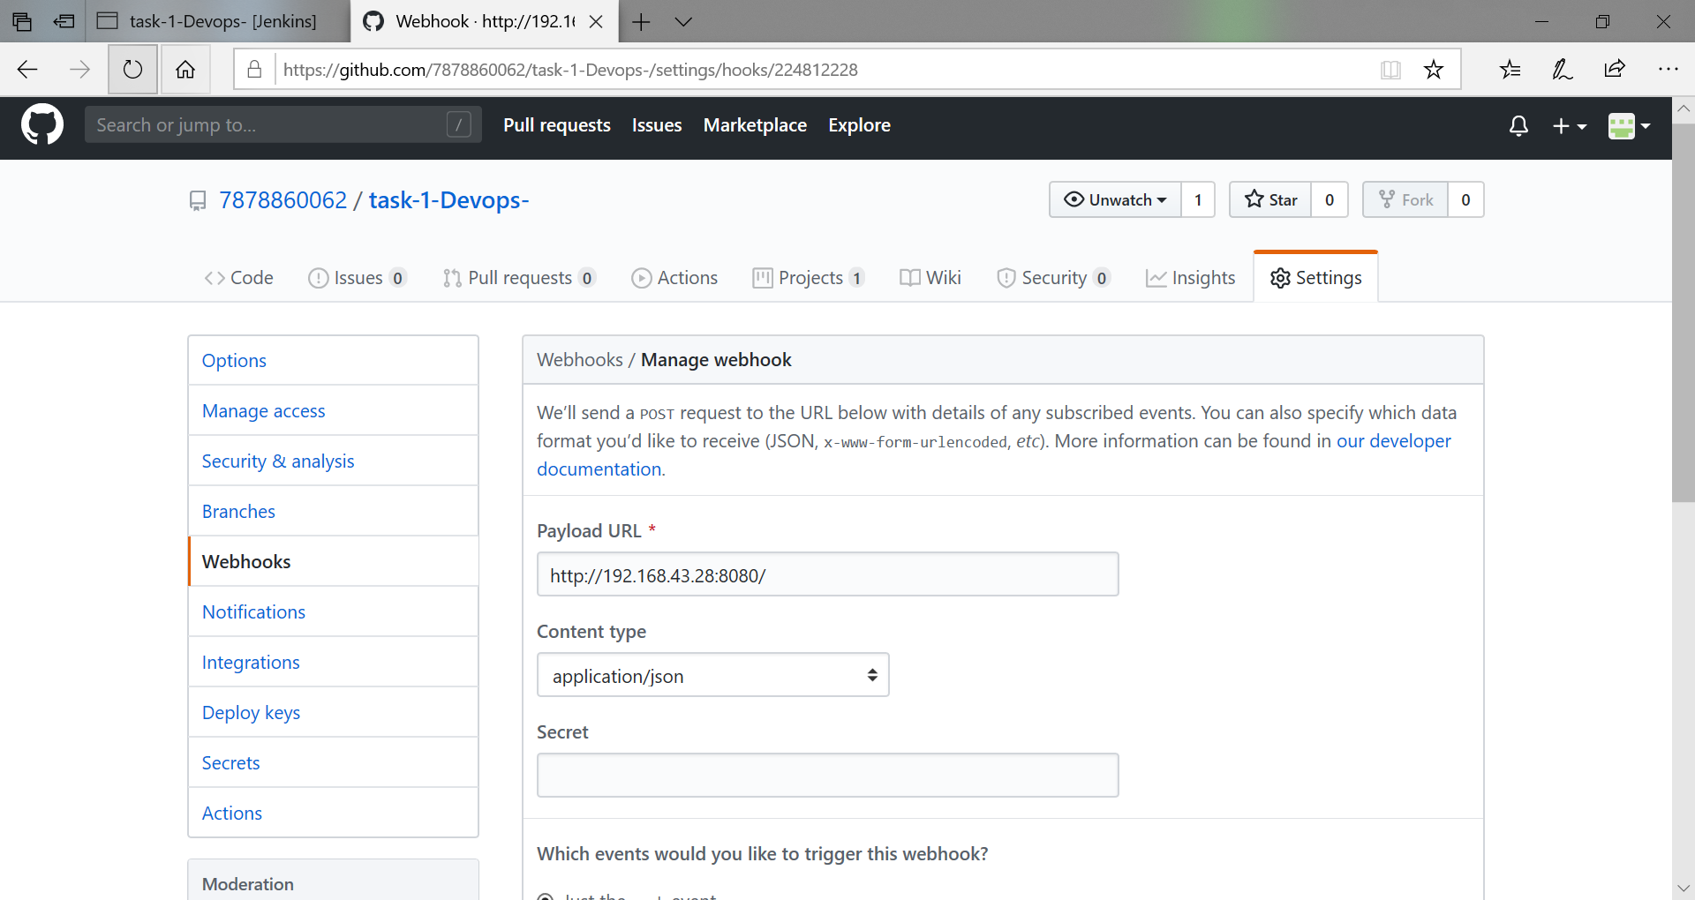This screenshot has width=1695, height=900.
Task: Click the Search or jump to box
Action: [282, 124]
